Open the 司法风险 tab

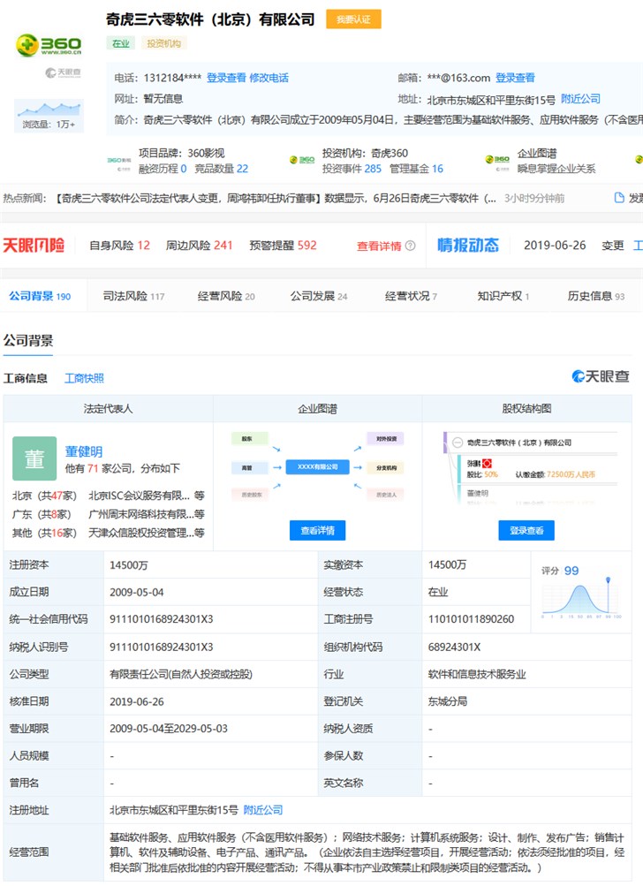coord(132,296)
